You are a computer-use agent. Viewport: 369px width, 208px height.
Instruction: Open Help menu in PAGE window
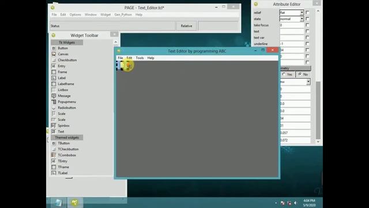(x=139, y=14)
